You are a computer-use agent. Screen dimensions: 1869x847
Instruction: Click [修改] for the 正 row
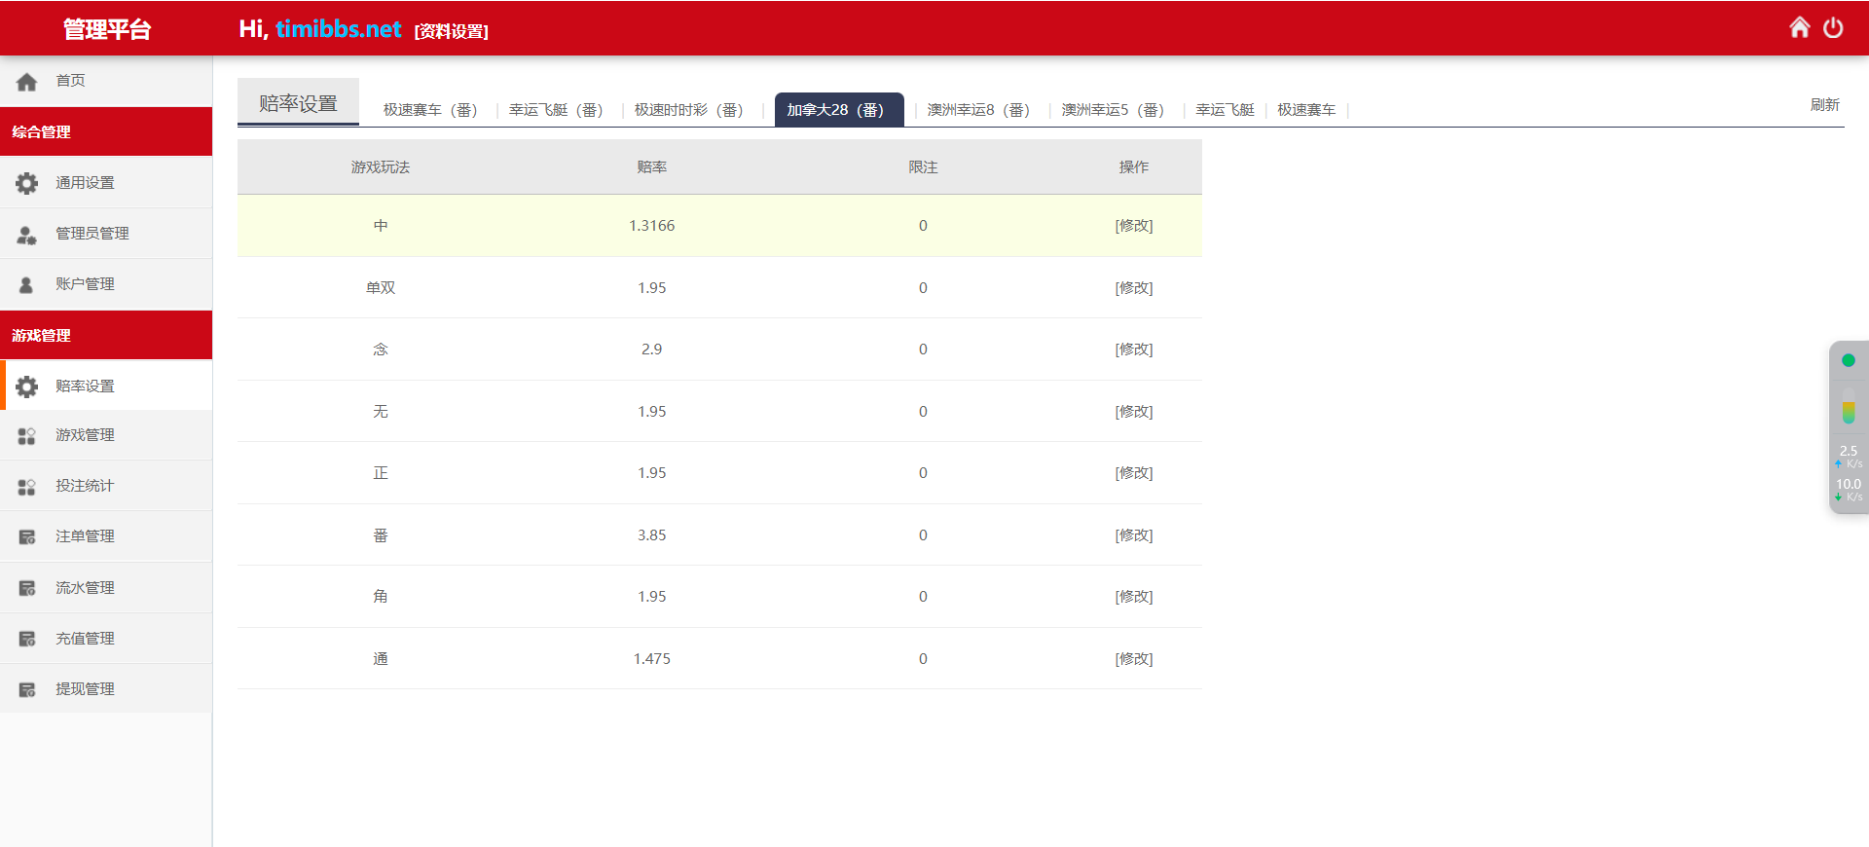[1134, 473]
